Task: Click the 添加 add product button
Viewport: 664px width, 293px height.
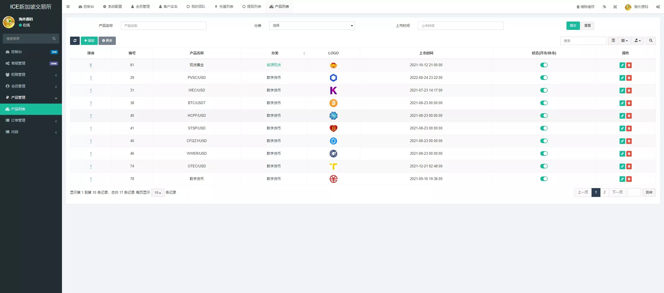Action: point(89,41)
